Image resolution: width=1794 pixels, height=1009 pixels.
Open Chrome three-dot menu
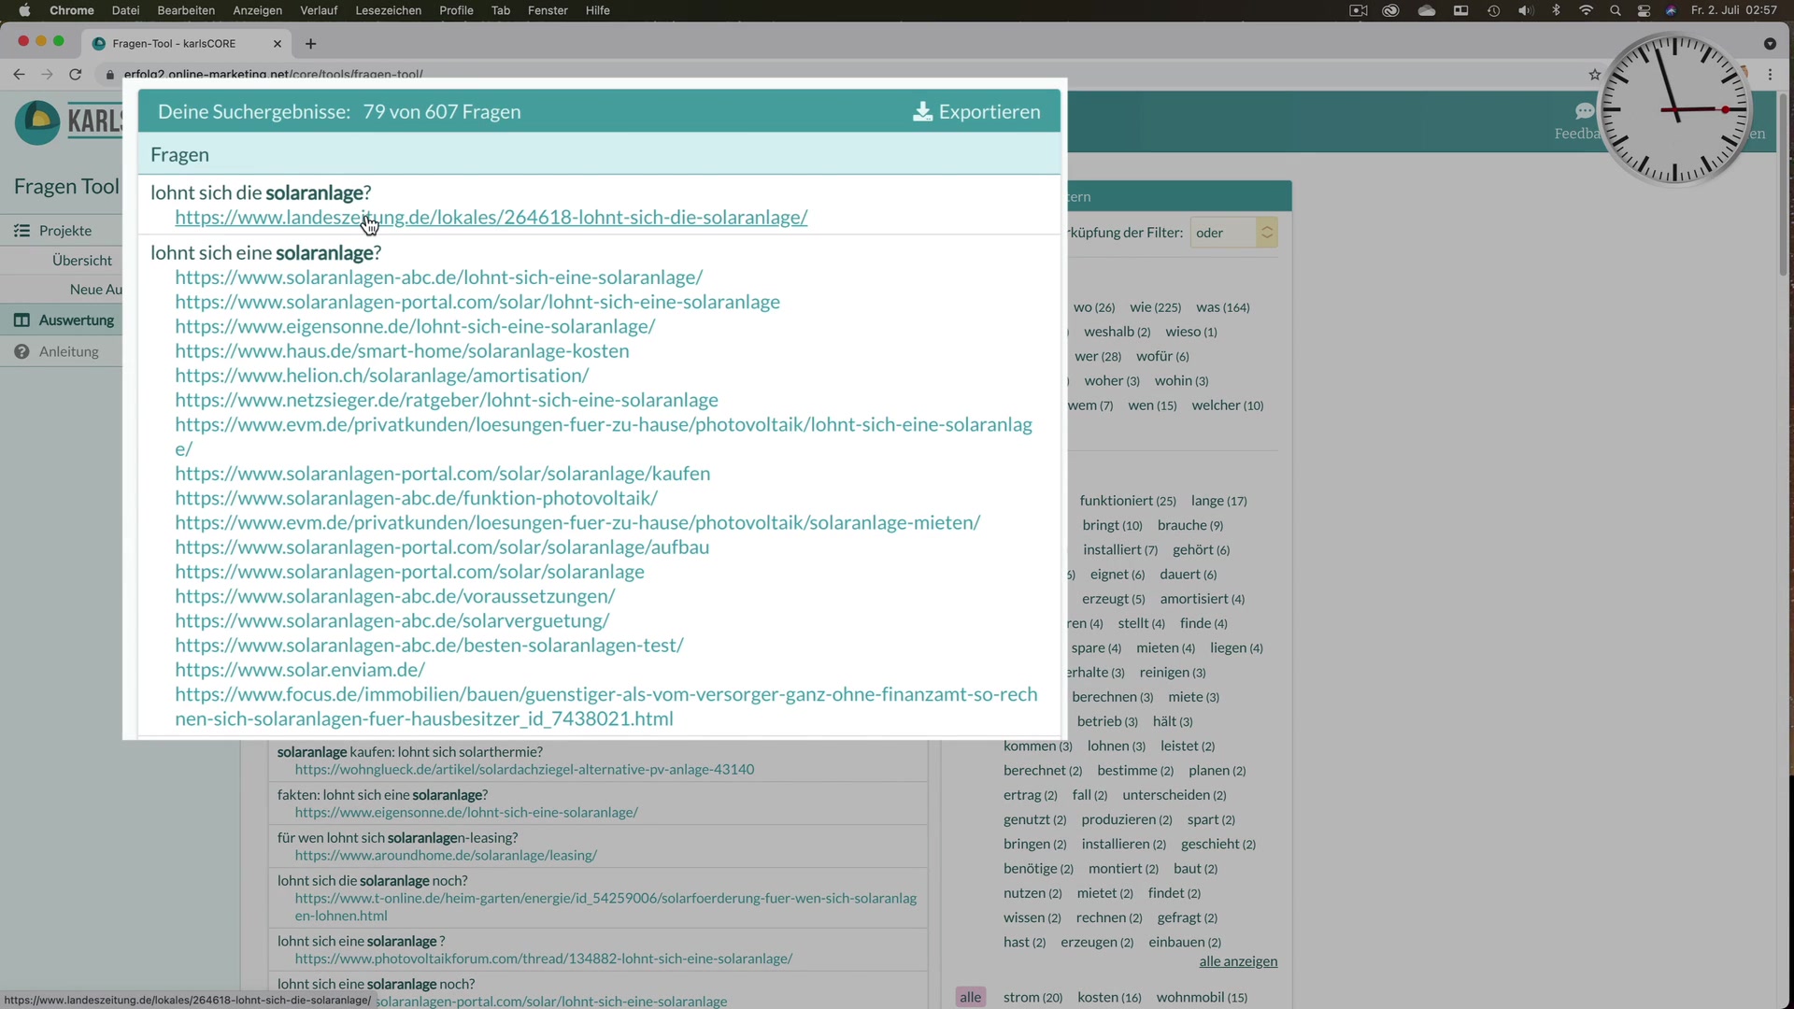[x=1770, y=74]
